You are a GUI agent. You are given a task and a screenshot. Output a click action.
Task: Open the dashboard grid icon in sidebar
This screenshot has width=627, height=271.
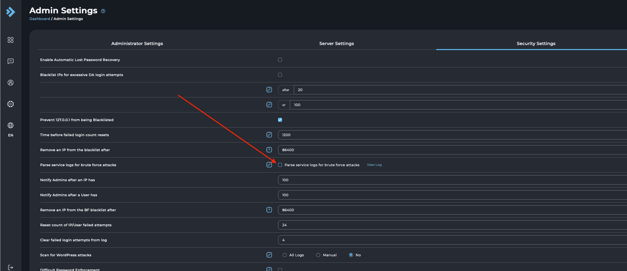pos(11,40)
